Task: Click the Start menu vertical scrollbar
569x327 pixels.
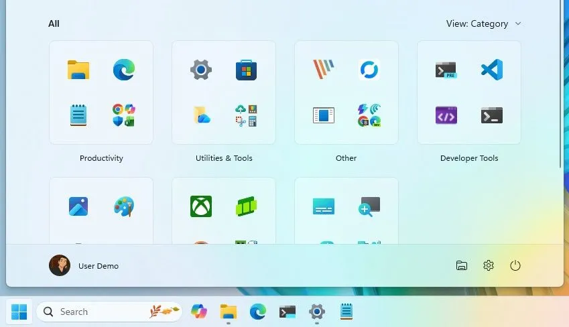Action: point(562,84)
